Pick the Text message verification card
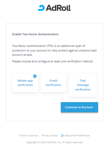Screen dimensions: 109x149 83,85
